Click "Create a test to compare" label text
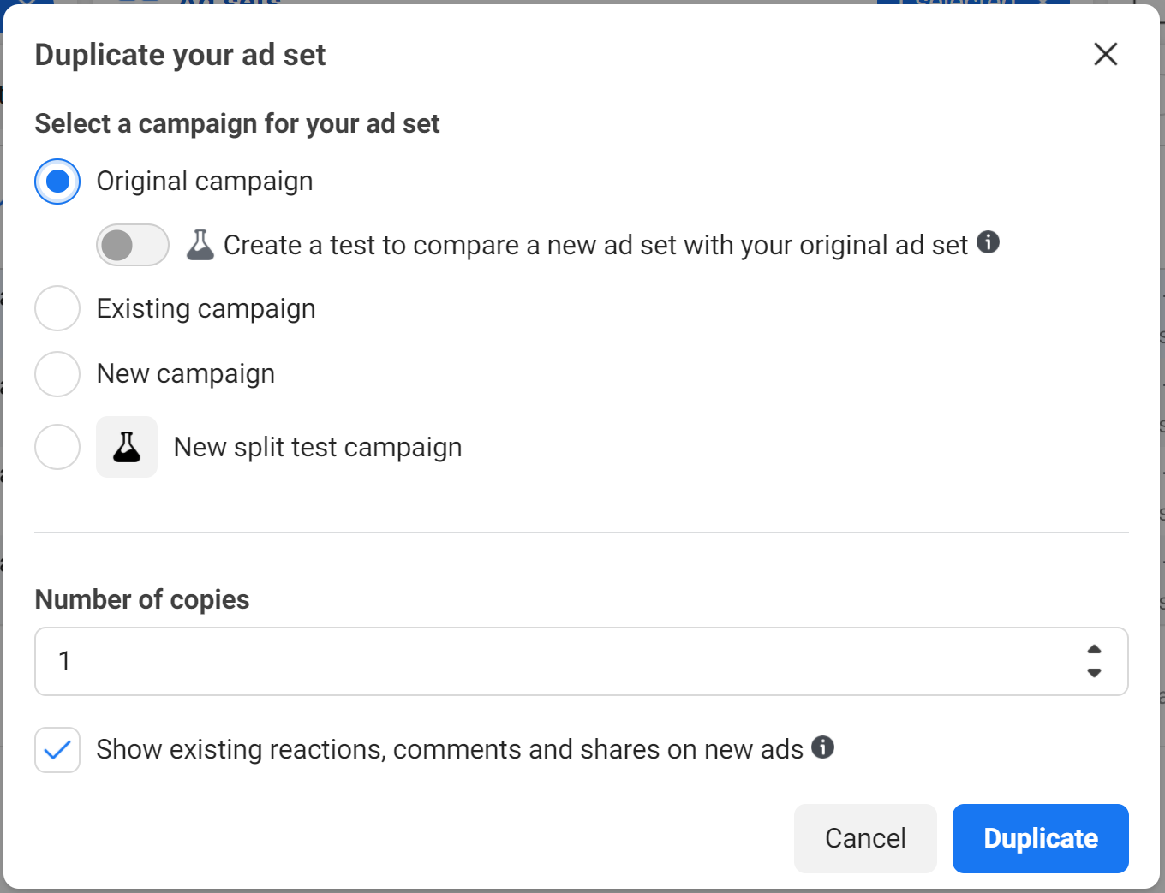The height and width of the screenshot is (893, 1165). click(x=594, y=246)
